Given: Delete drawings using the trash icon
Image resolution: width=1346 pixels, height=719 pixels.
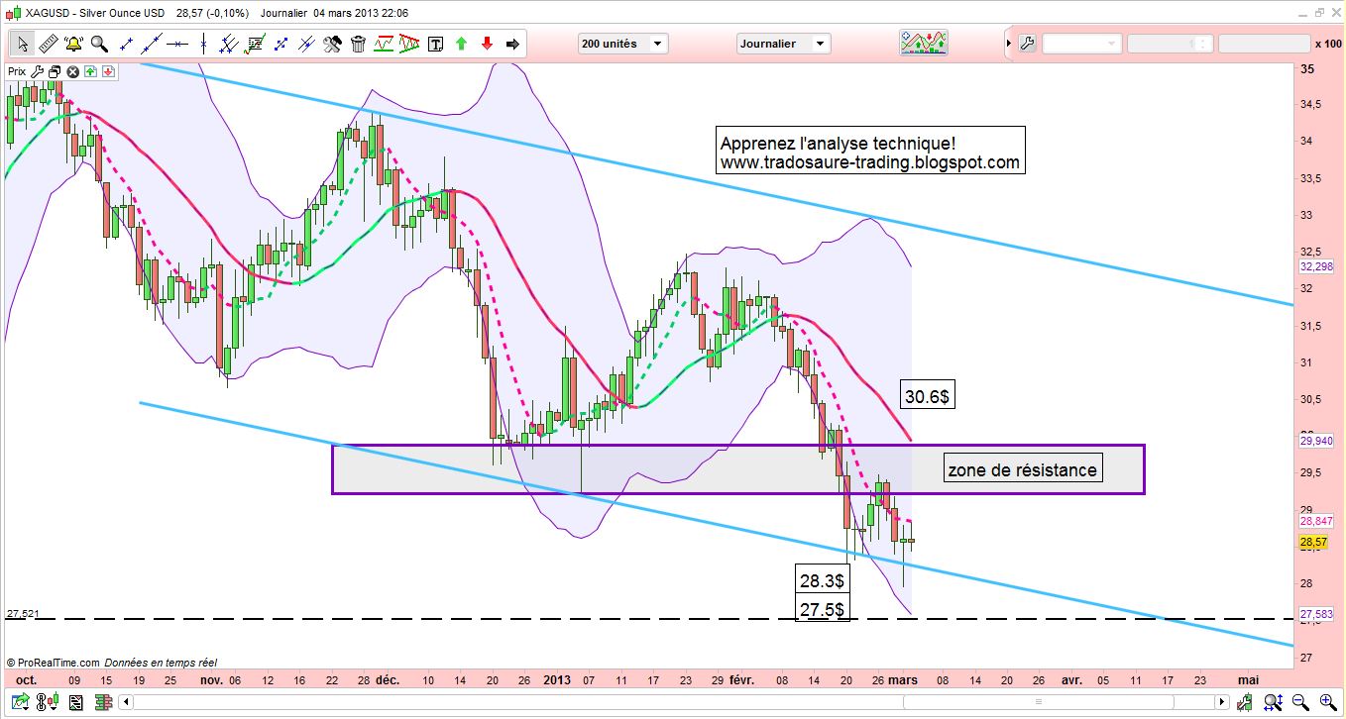Looking at the screenshot, I should pos(358,44).
